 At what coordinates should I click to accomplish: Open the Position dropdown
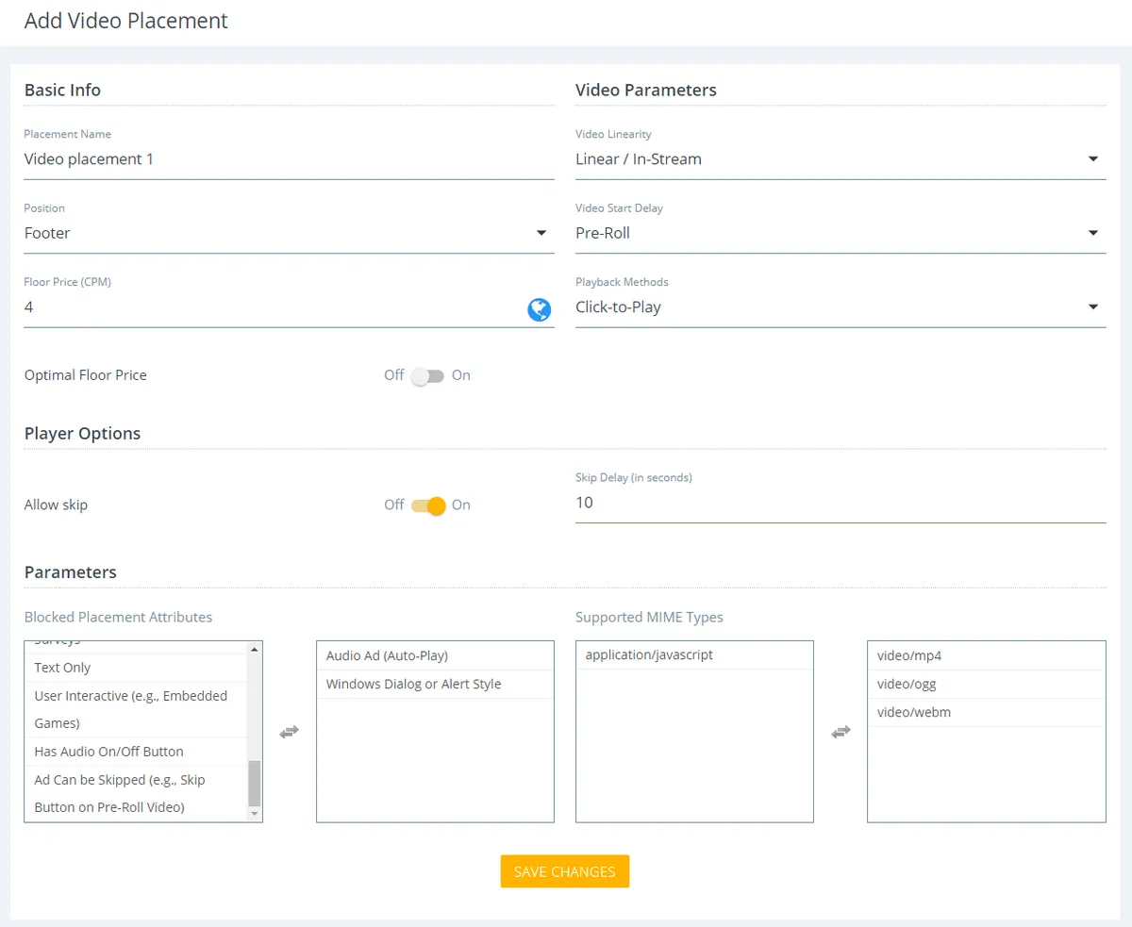289,233
